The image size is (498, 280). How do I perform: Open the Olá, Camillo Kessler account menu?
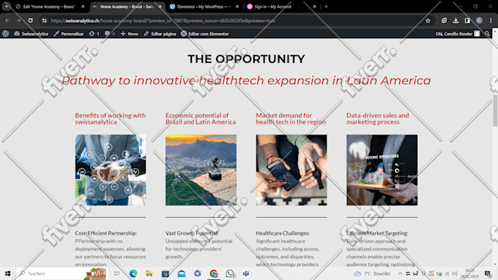(457, 34)
